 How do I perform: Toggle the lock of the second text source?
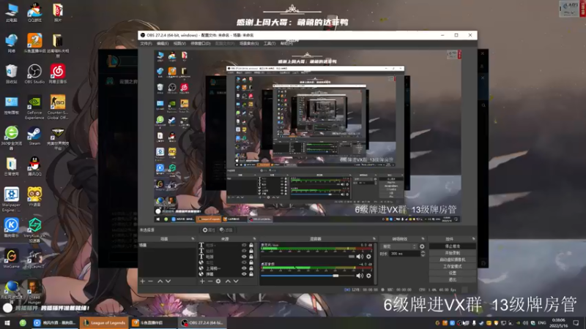(x=251, y=251)
